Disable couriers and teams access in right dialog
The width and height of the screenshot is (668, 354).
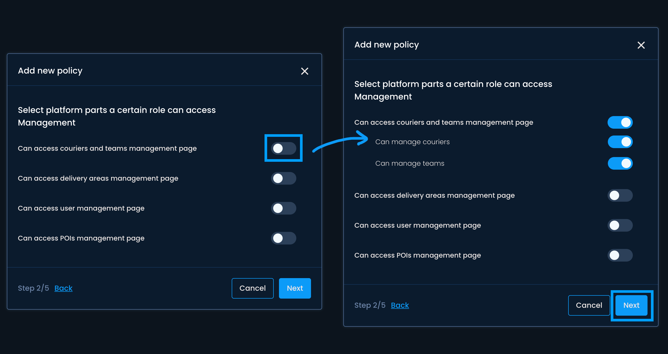point(620,122)
